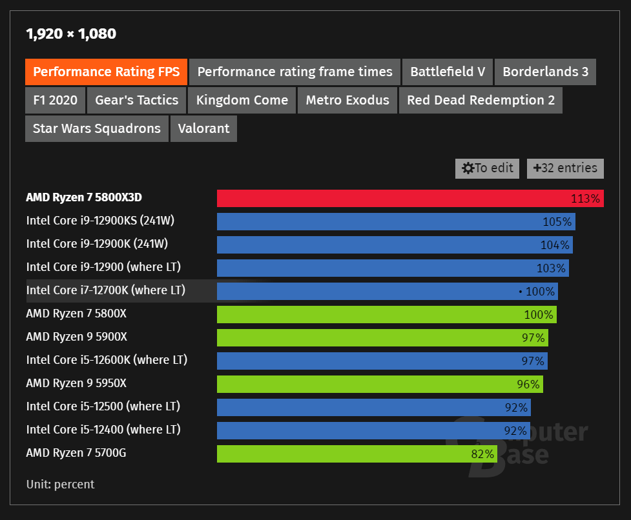Click the green 97% bar for Ryzen 9 5900X
This screenshot has width=631, height=520.
pos(383,338)
